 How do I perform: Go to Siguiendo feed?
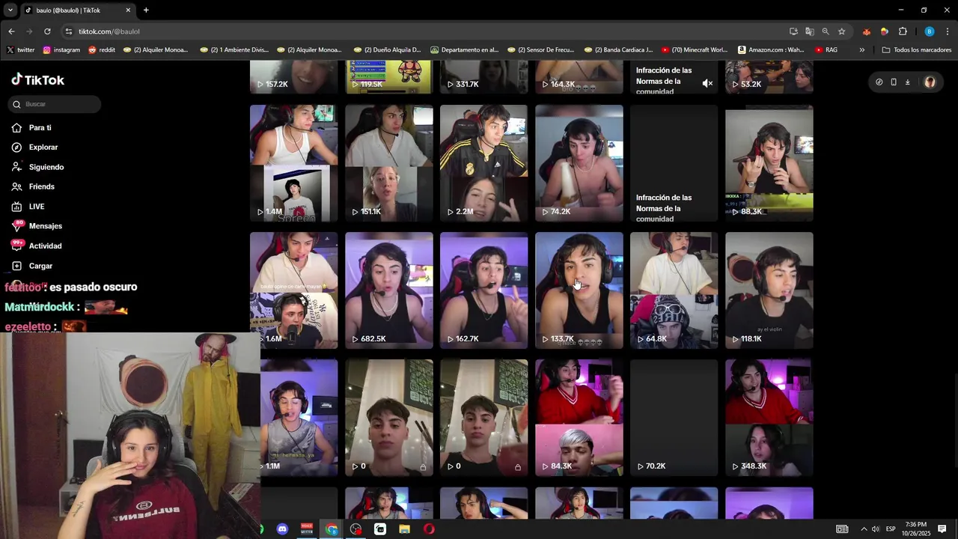tap(46, 167)
